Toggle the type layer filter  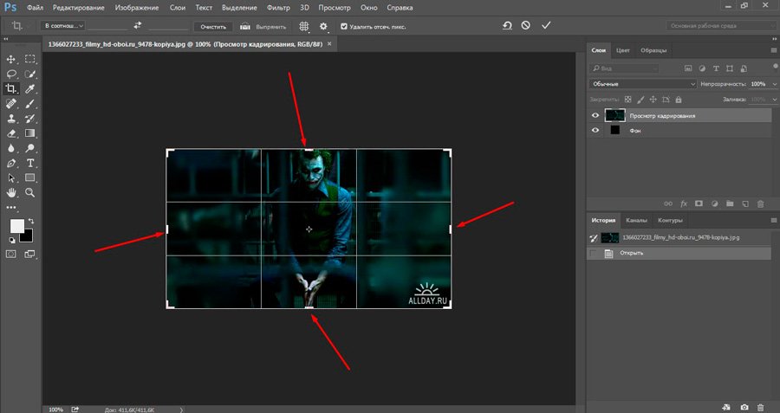716,68
